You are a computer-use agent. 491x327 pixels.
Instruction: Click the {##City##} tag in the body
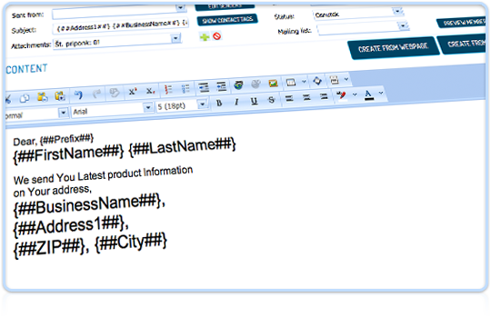(x=131, y=242)
